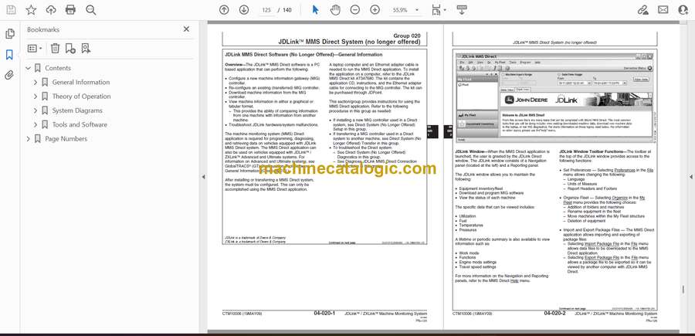
Task: Open the System Diagrams bookmark
Action: 77,110
